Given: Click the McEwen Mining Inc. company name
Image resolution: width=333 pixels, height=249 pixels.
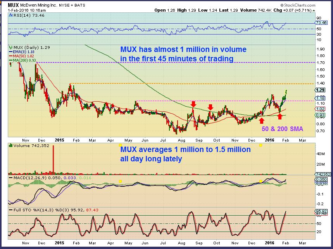Looking at the screenshot, I should coord(39,5).
